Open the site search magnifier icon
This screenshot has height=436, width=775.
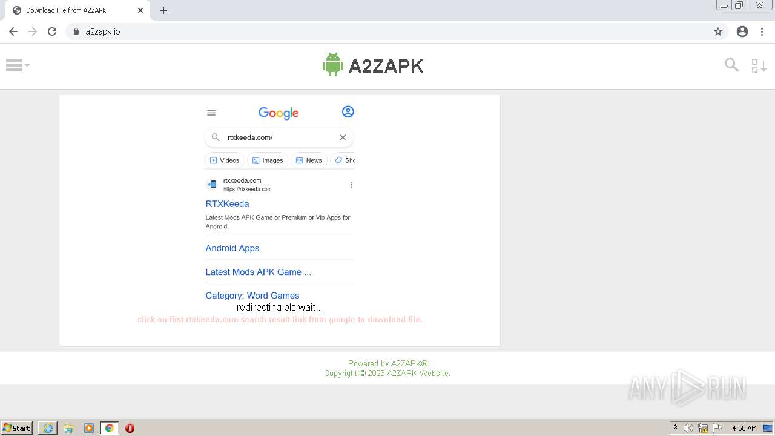point(731,64)
